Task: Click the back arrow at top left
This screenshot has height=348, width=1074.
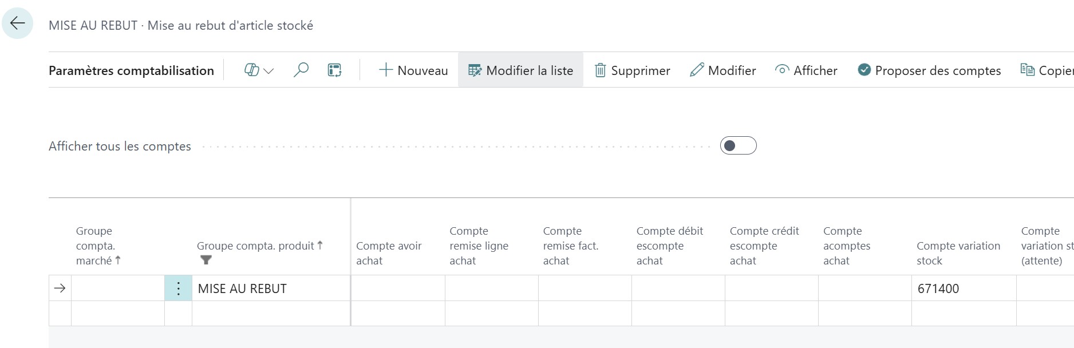Action: pos(18,22)
